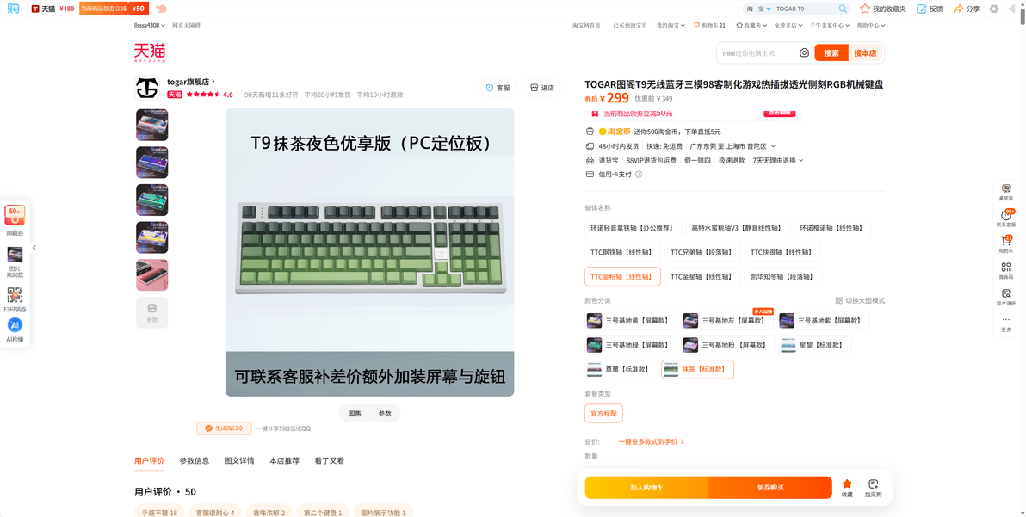This screenshot has height=517, width=1026.
Task: Choose color 草莓【标准款】
Action: point(621,369)
